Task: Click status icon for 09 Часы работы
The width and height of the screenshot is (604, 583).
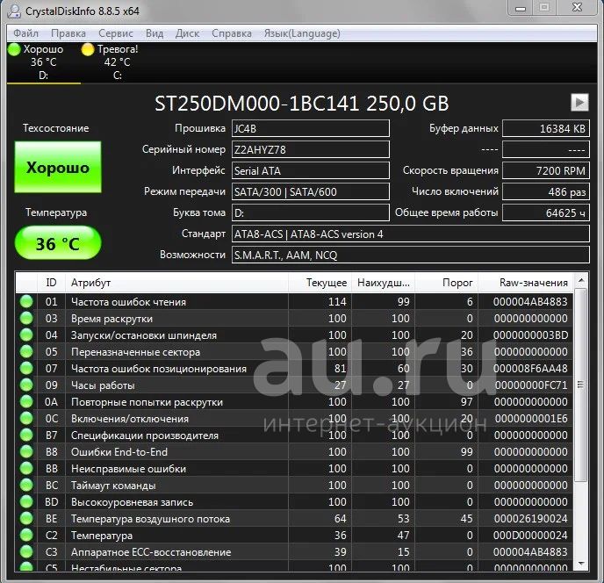Action: click(26, 385)
